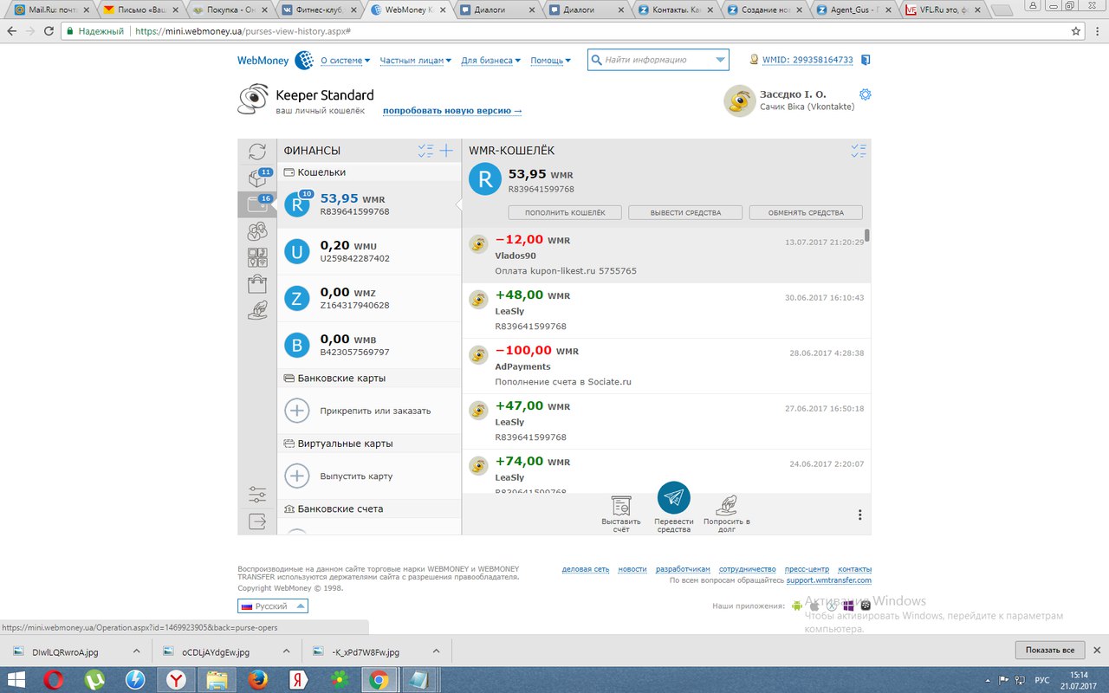The width and height of the screenshot is (1109, 693).
Task: Open the three-dot more menu in the bottom bar
Action: [859, 515]
